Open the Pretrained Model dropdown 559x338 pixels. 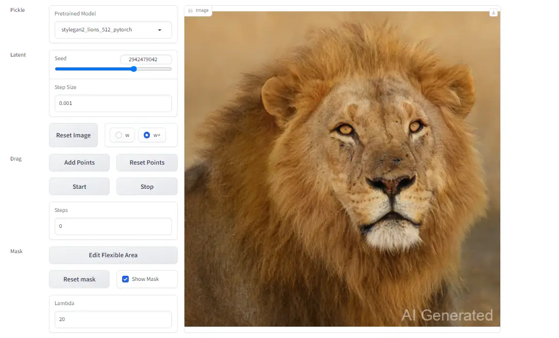point(113,30)
